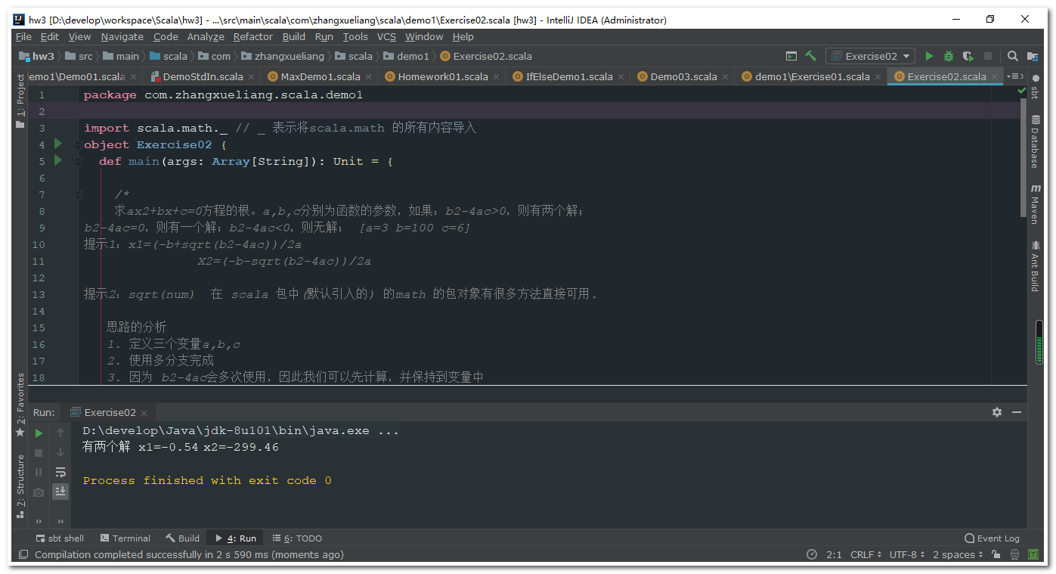Open Project Structure icon in toolbar
Viewport: 1056px width, 574px height.
(x=1031, y=56)
